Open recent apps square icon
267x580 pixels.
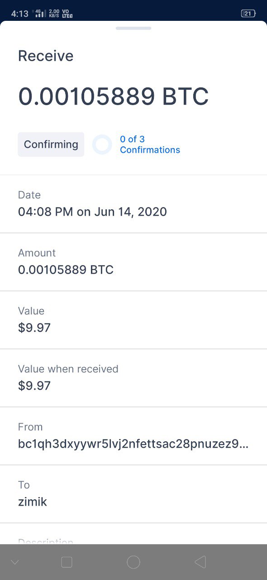click(x=67, y=562)
